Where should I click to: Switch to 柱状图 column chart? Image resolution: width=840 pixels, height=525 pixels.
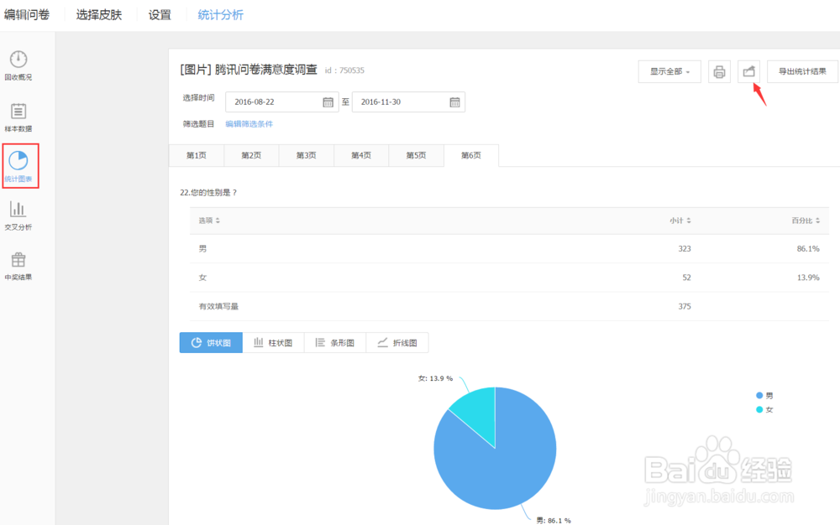tap(273, 343)
